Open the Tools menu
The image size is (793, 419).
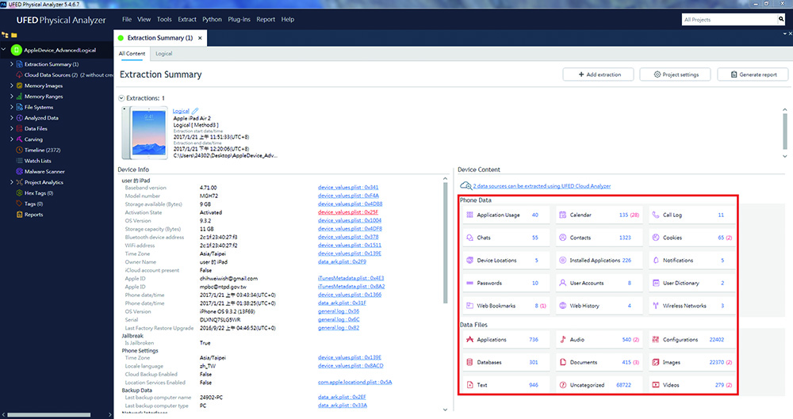164,19
